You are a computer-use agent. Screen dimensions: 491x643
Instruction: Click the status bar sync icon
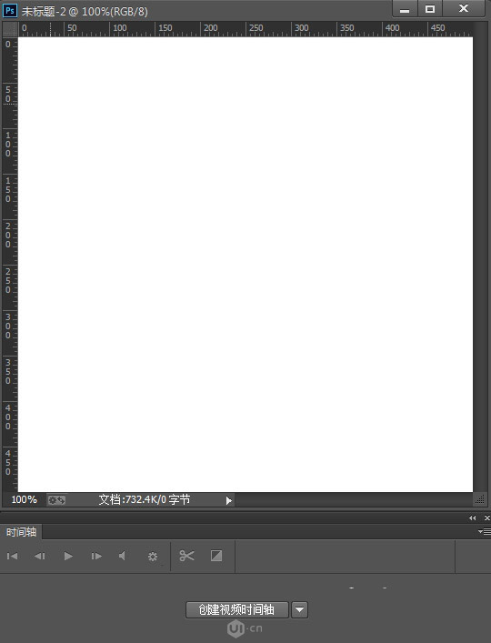click(x=56, y=500)
